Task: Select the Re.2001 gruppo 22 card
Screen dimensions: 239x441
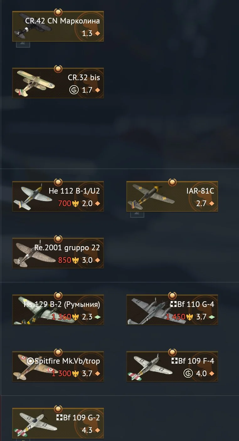Action: click(58, 253)
